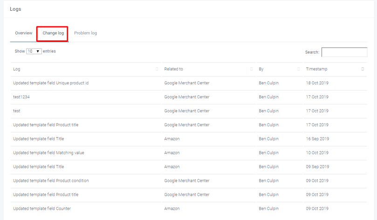Focus the Search input field
This screenshot has height=220, width=377.
coord(344,52)
